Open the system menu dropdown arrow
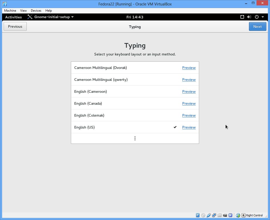The width and height of the screenshot is (270, 220). [263, 17]
